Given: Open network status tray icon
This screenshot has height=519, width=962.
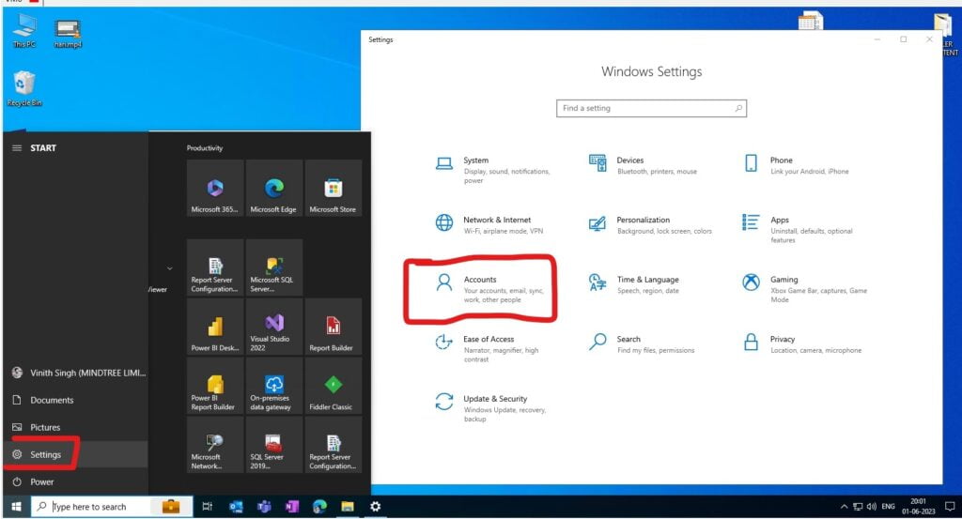Looking at the screenshot, I should pos(858,507).
